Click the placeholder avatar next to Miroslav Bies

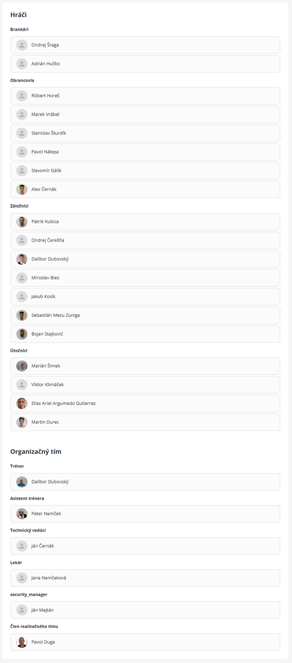point(22,278)
